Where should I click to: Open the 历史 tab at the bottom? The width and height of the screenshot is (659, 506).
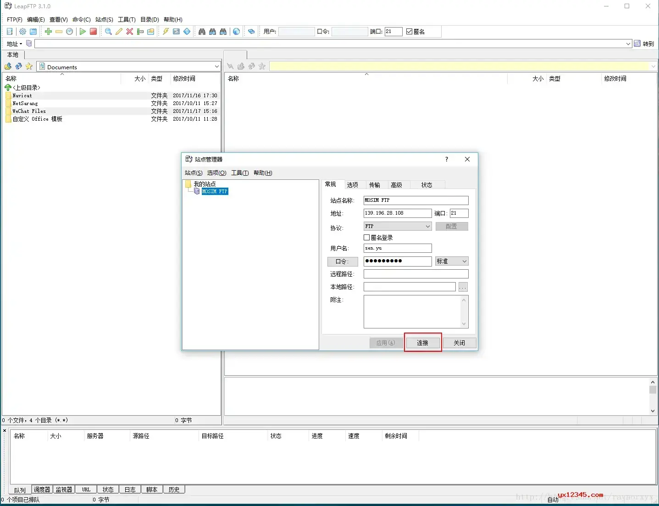(174, 489)
